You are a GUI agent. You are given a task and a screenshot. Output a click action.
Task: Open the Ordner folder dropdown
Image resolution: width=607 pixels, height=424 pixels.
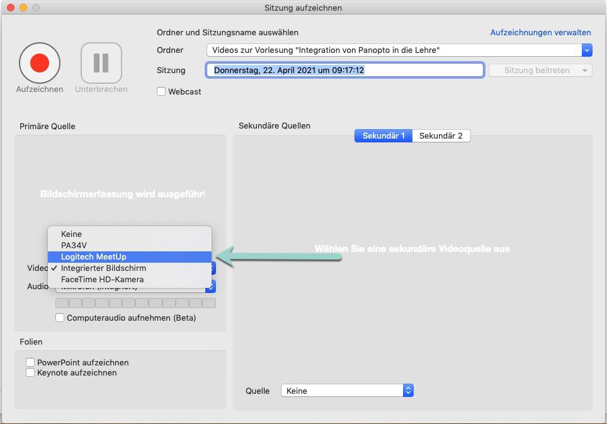tap(399, 50)
